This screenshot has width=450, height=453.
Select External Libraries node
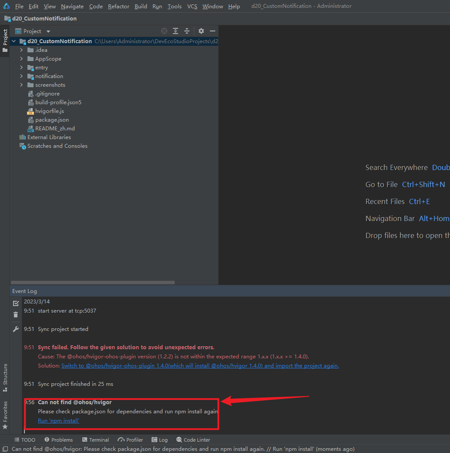click(x=49, y=137)
